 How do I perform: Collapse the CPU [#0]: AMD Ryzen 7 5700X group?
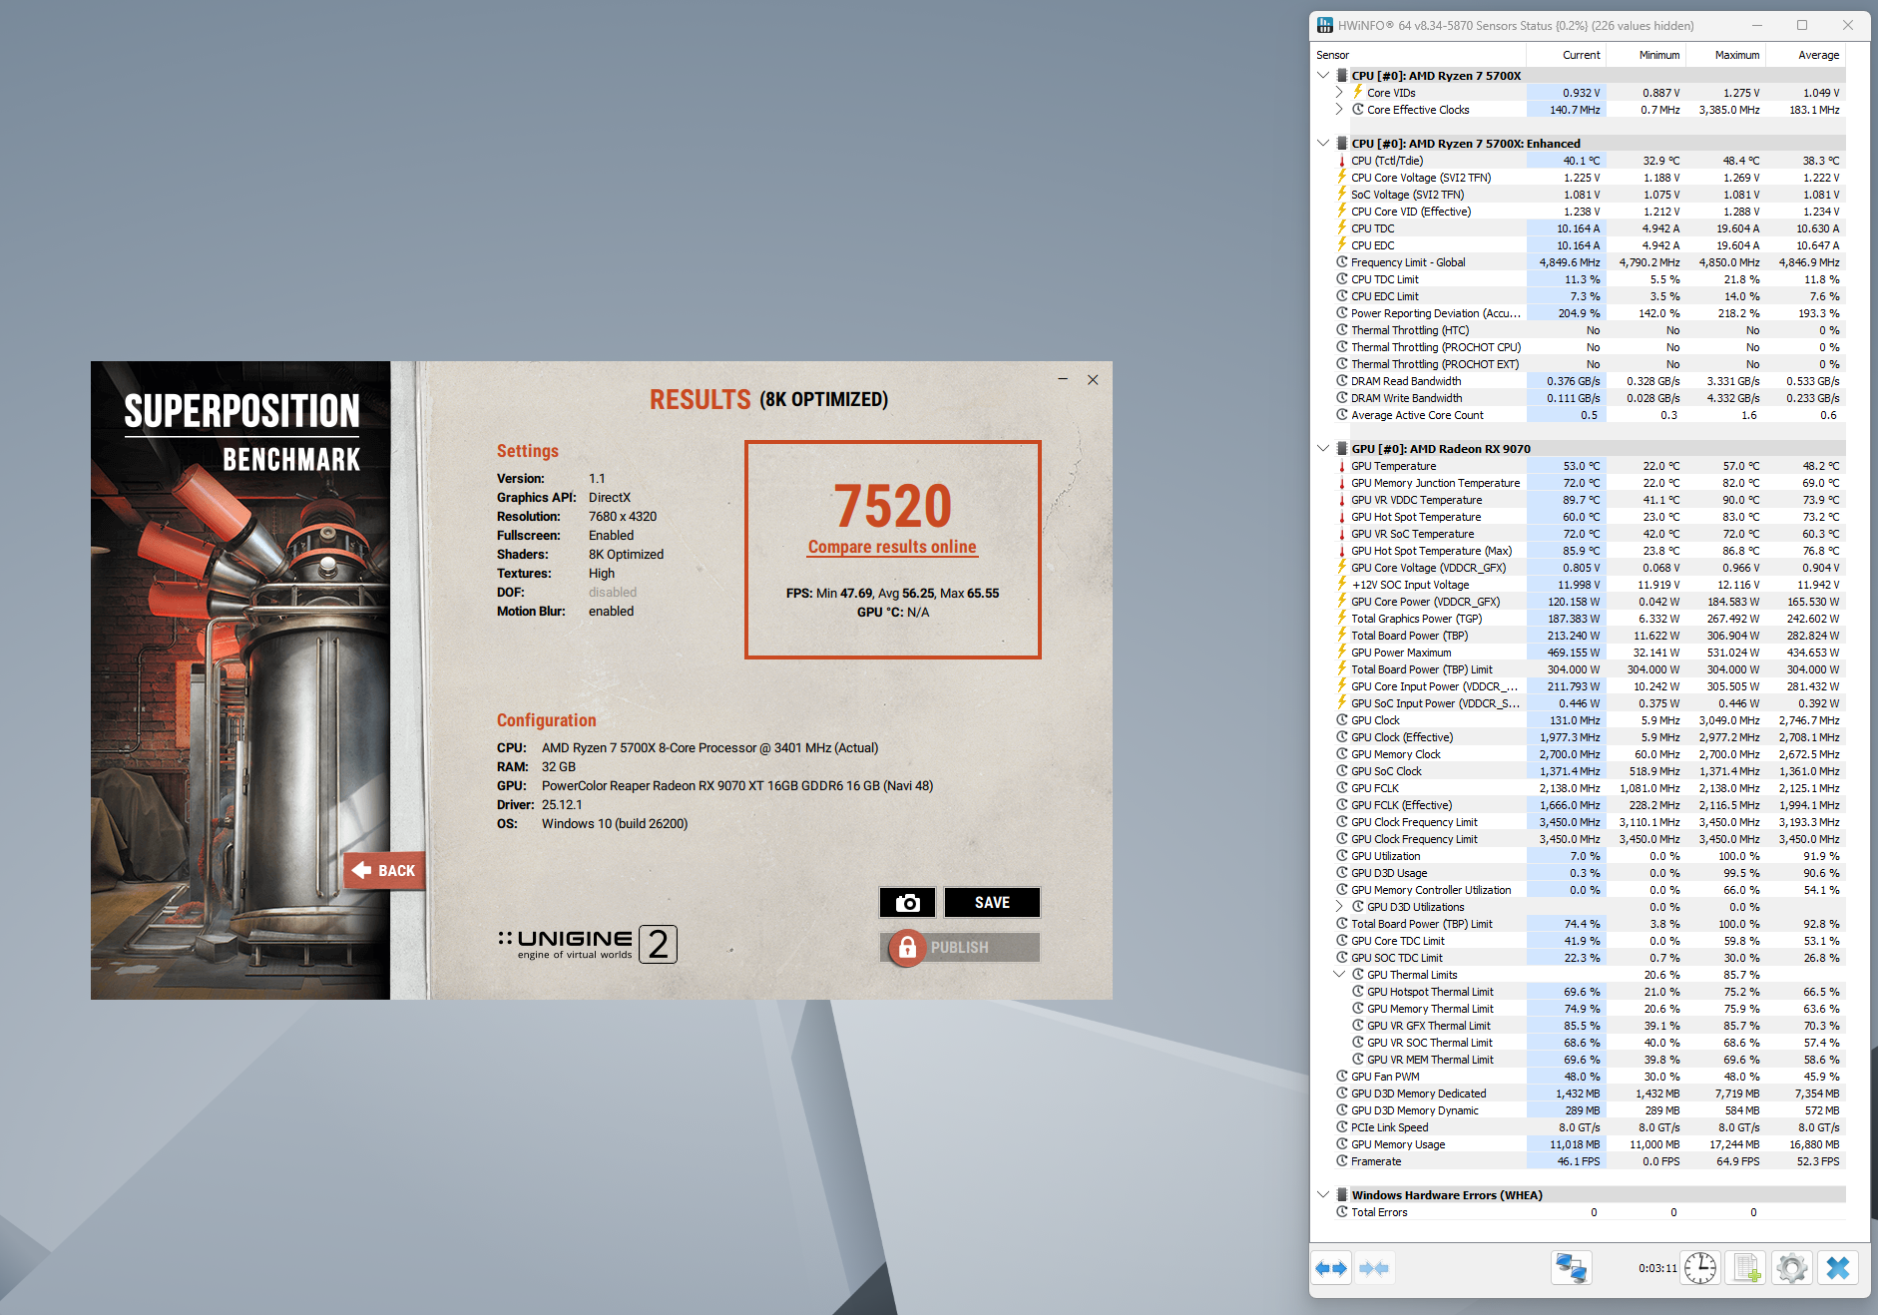[x=1323, y=76]
